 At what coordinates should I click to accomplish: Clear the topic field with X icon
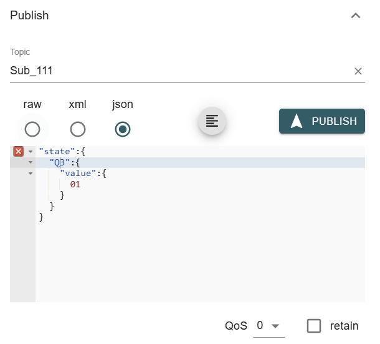(x=358, y=71)
